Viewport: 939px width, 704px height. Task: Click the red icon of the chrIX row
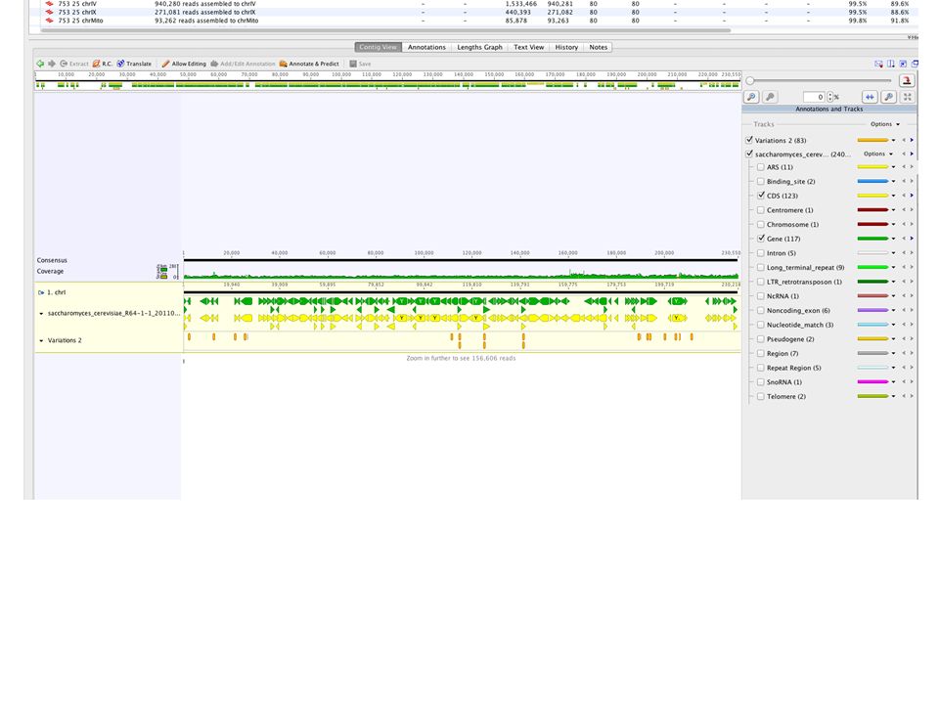[50, 12]
